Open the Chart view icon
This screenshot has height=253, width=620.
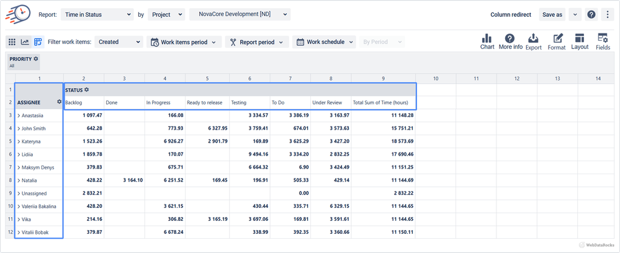[x=487, y=42]
